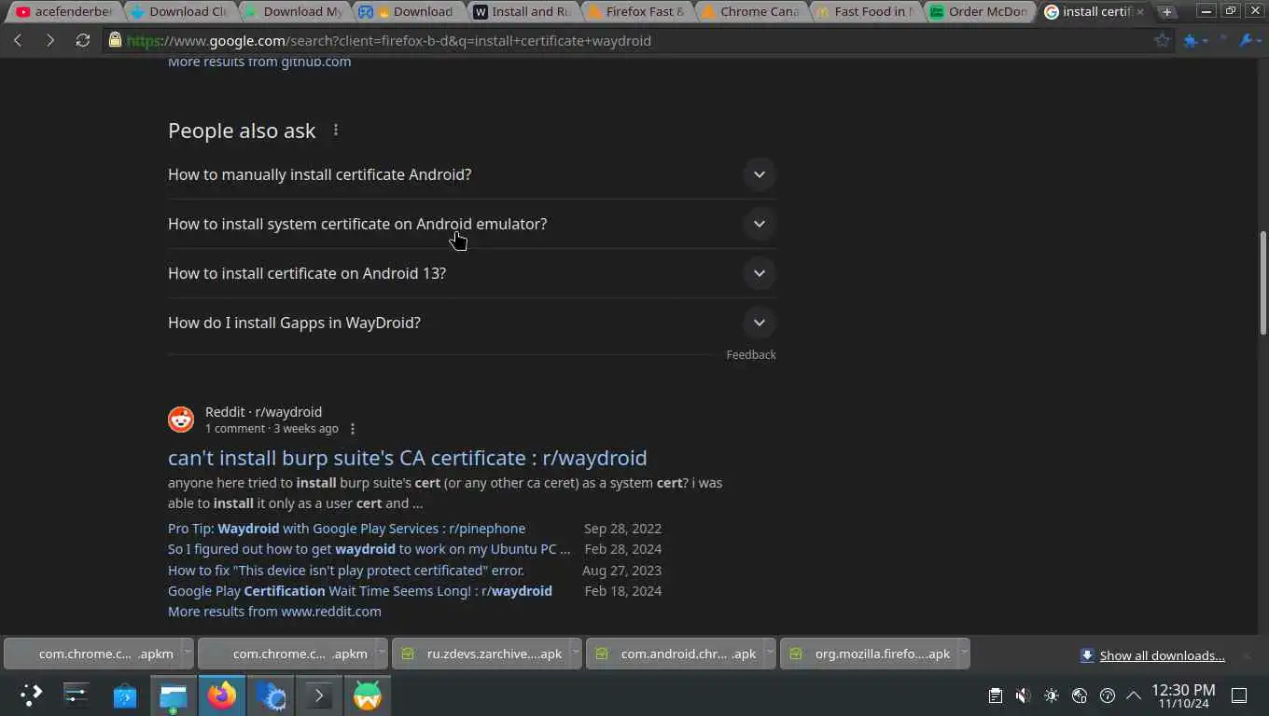Open 'This device isn't play protect certificated' link
Screen dimensions: 1269x716
click(x=346, y=571)
